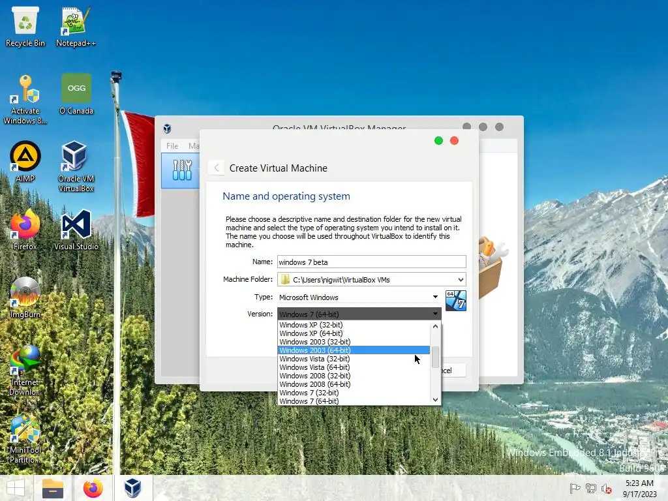Select the ImgBurn desktop icon
This screenshot has height=501, width=668.
click(x=25, y=297)
